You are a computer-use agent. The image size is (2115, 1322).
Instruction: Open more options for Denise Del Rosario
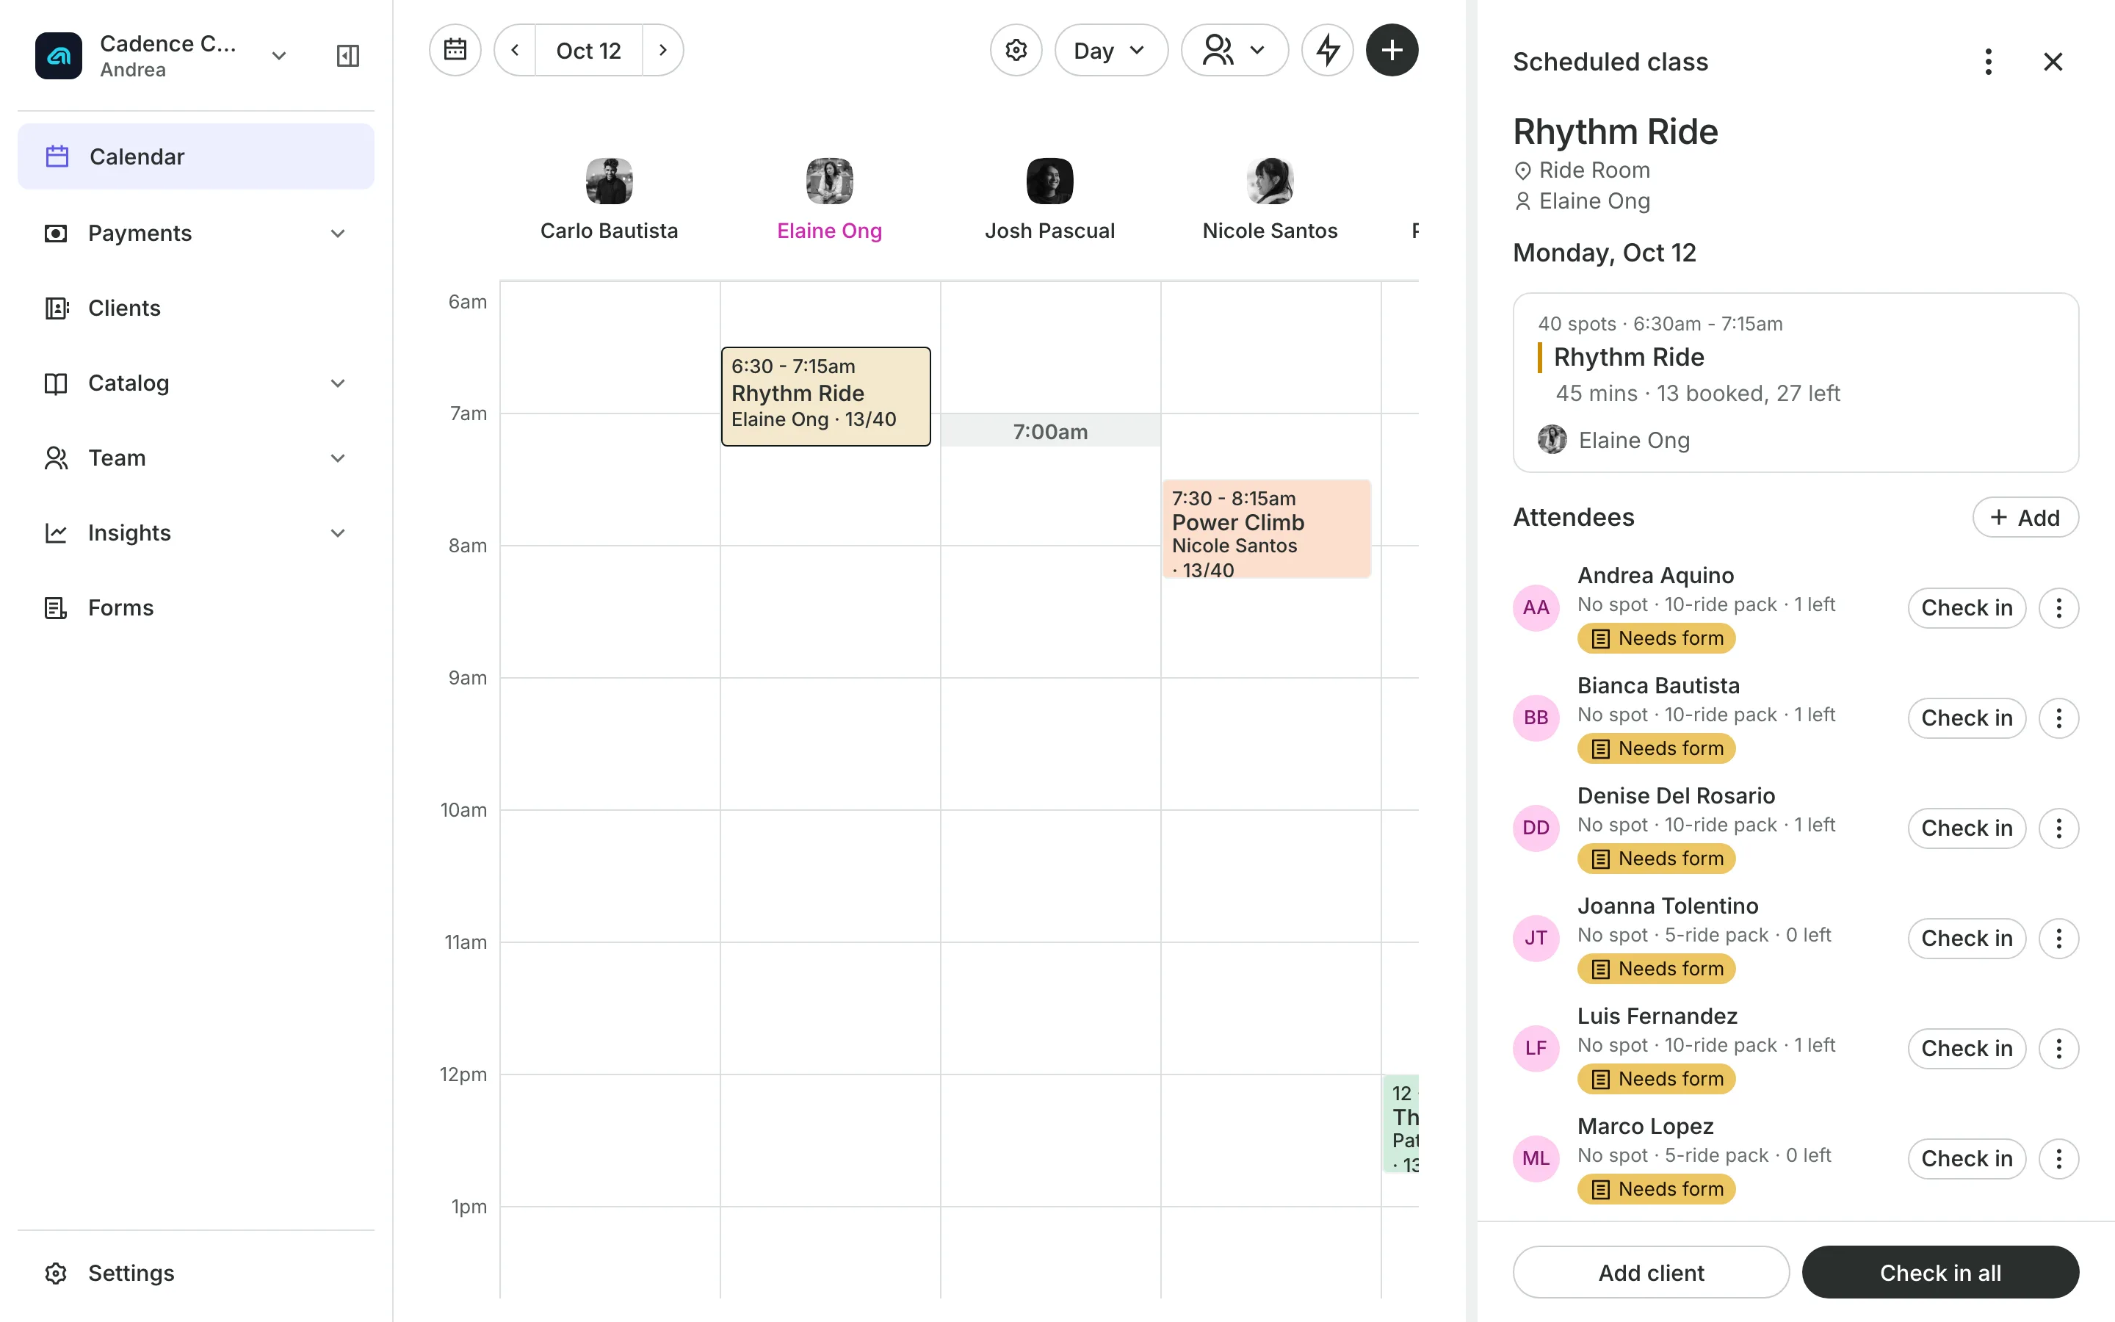point(2058,828)
